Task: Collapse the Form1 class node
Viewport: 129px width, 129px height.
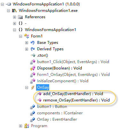Action: 20,36
